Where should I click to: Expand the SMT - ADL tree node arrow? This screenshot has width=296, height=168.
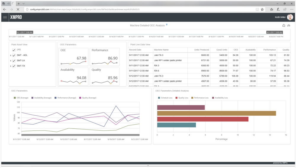click(x=11, y=55)
